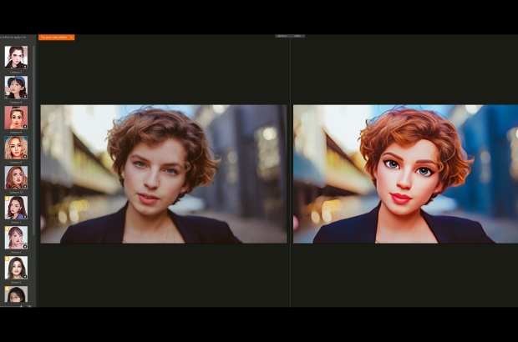The image size is (518, 342).
Task: Click the style list vertical scrollbar
Action: click(x=35, y=167)
